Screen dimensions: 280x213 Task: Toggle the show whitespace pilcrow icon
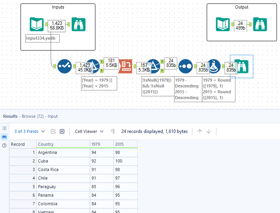pos(113,131)
